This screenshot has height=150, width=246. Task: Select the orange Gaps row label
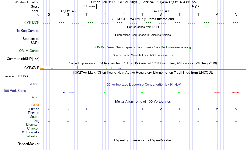coord(35,105)
